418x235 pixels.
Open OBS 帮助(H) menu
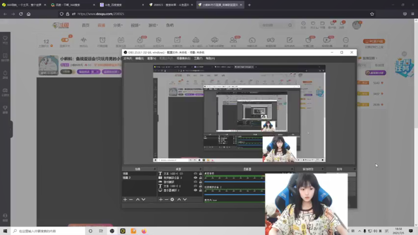tap(210, 58)
